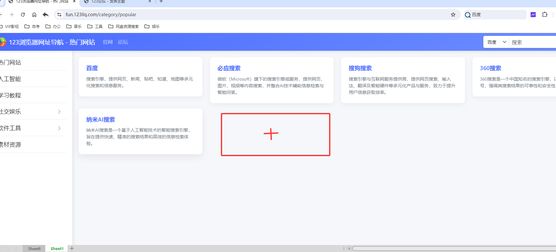Image resolution: width=556 pixels, height=252 pixels.
Task: Click the browser reload icon
Action: (23, 15)
